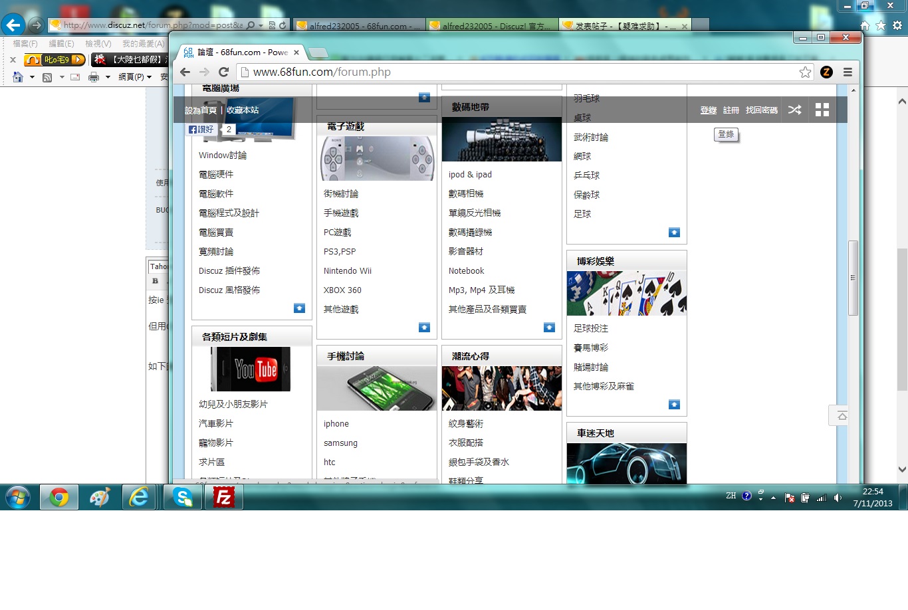Viewport: 908px width, 610px height.
Task: Show hidden system tray icons
Action: click(773, 498)
